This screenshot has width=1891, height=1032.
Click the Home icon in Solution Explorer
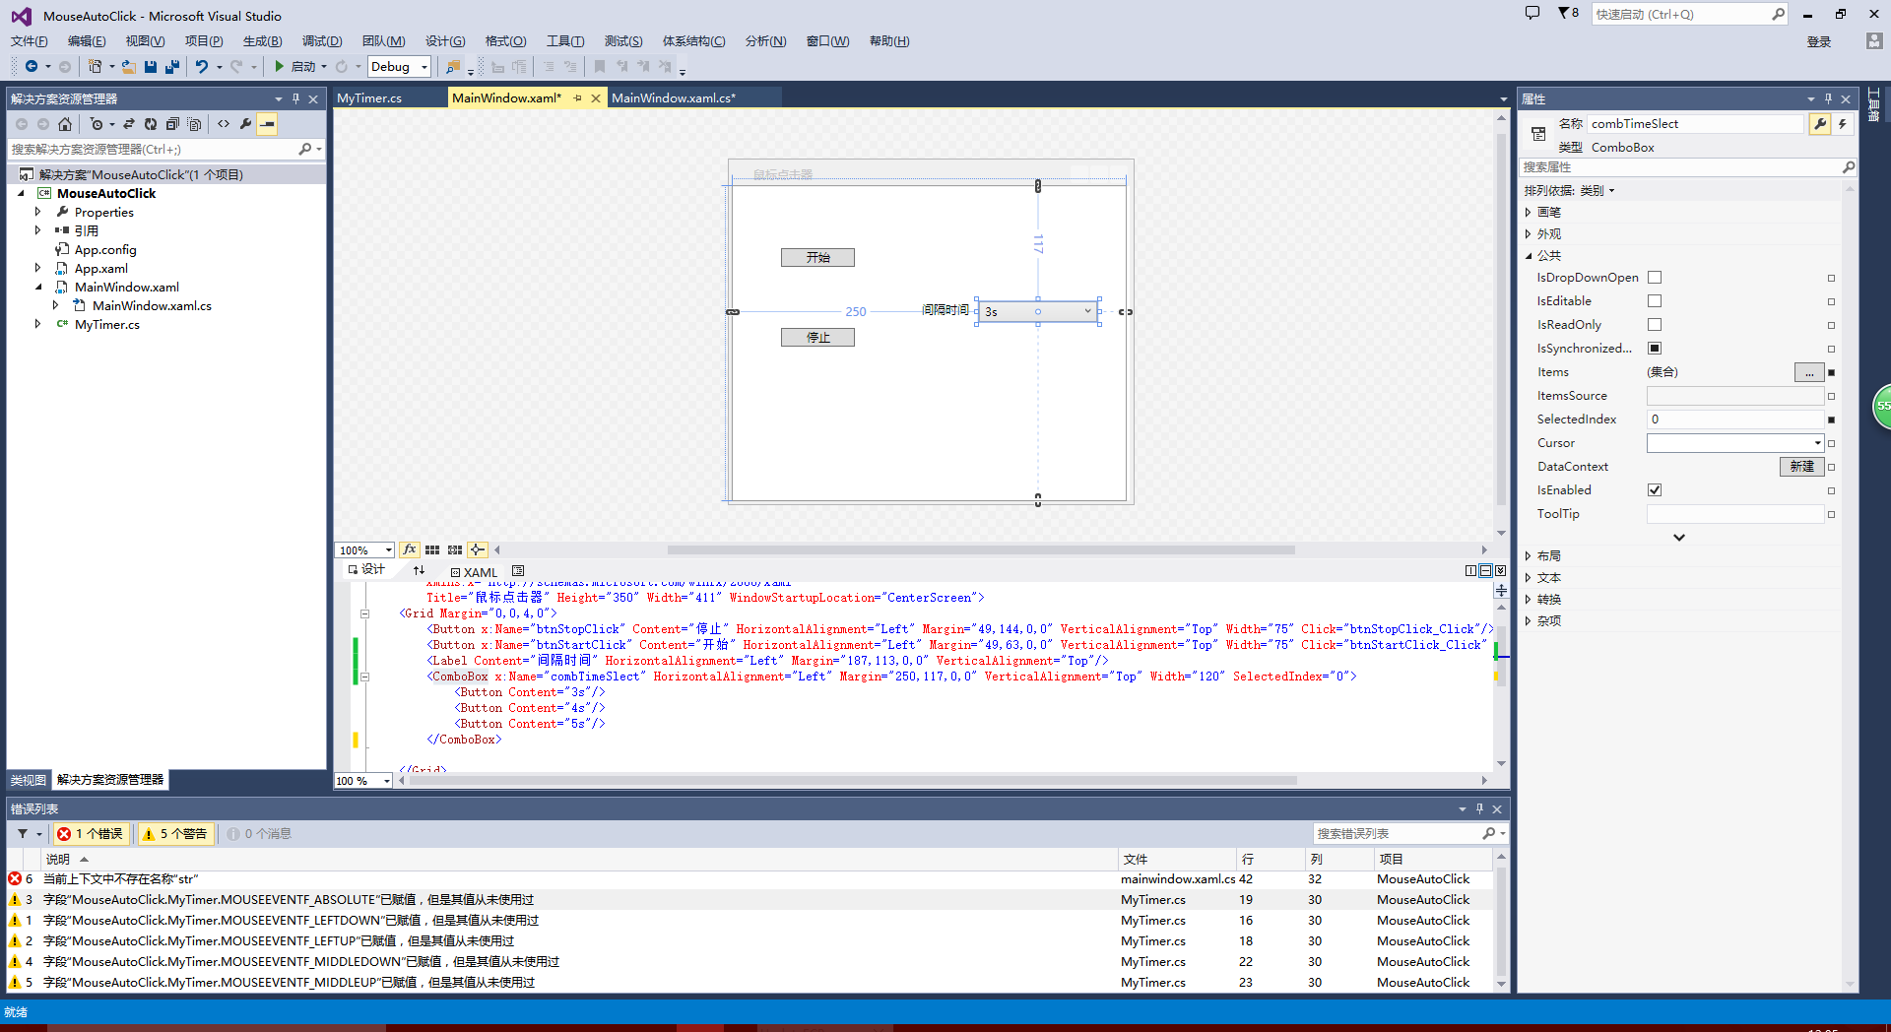coord(65,124)
